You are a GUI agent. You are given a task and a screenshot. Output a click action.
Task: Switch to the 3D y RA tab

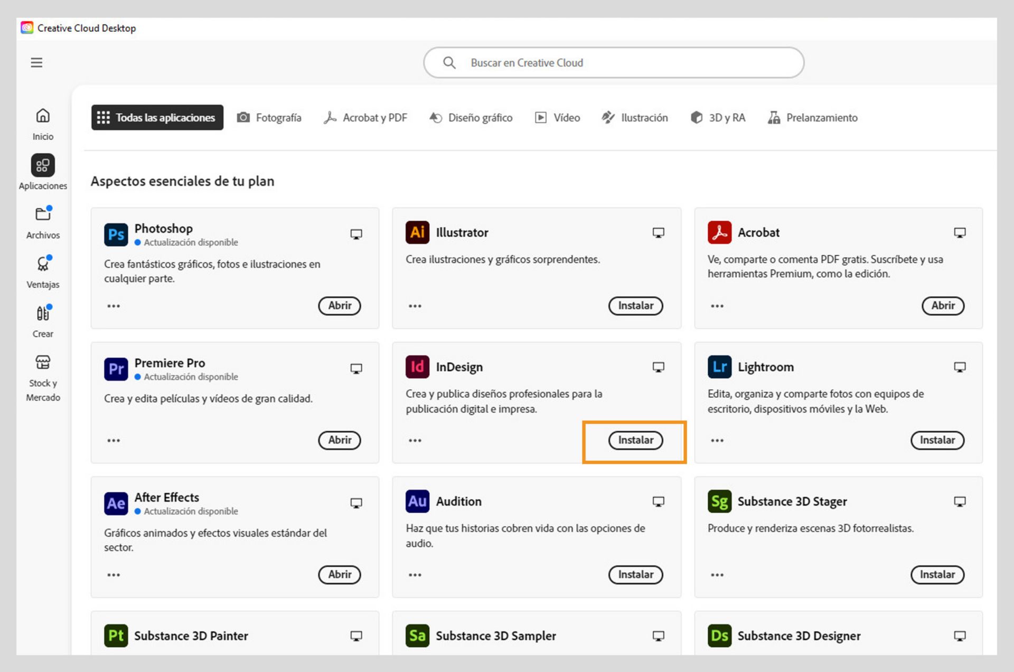718,118
